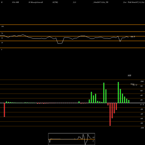The image size is (145, 145).
Task: Click the RSI axis label 30
Action: tap(2, 43)
